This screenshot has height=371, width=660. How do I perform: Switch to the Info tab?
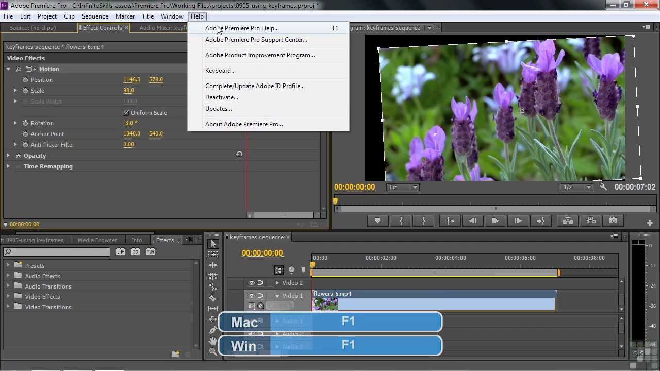137,240
